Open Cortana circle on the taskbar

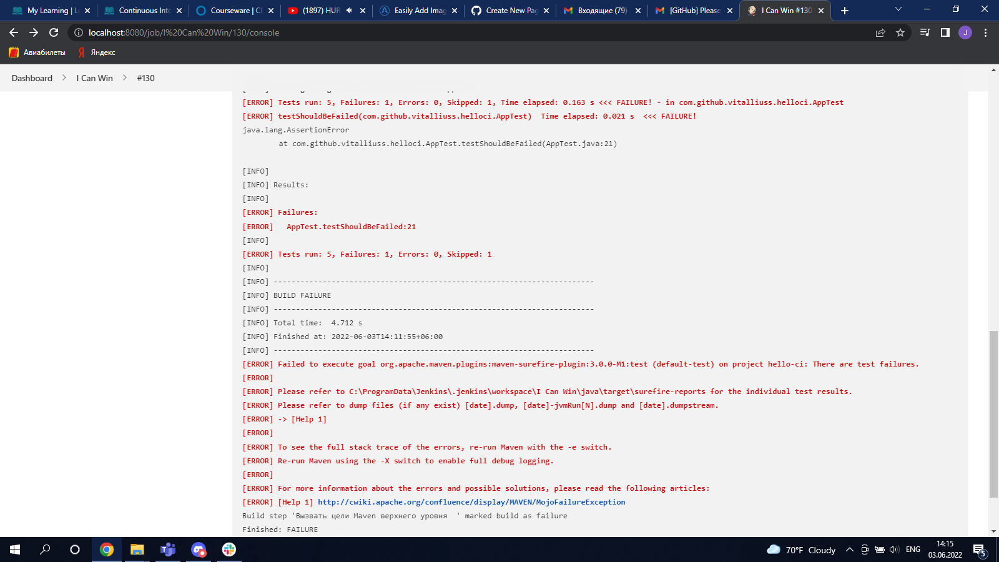75,550
